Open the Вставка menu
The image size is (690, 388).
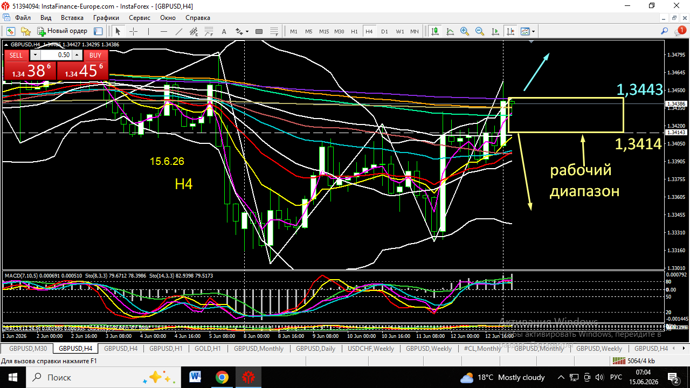coord(72,17)
